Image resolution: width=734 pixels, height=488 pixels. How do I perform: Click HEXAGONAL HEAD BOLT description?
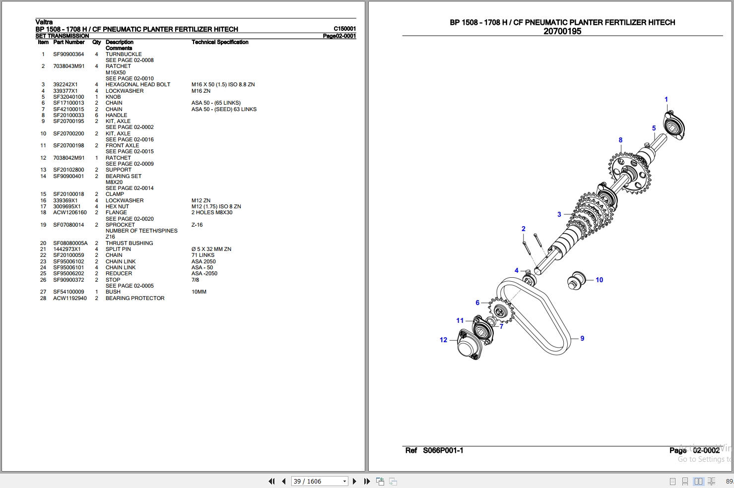click(x=138, y=84)
